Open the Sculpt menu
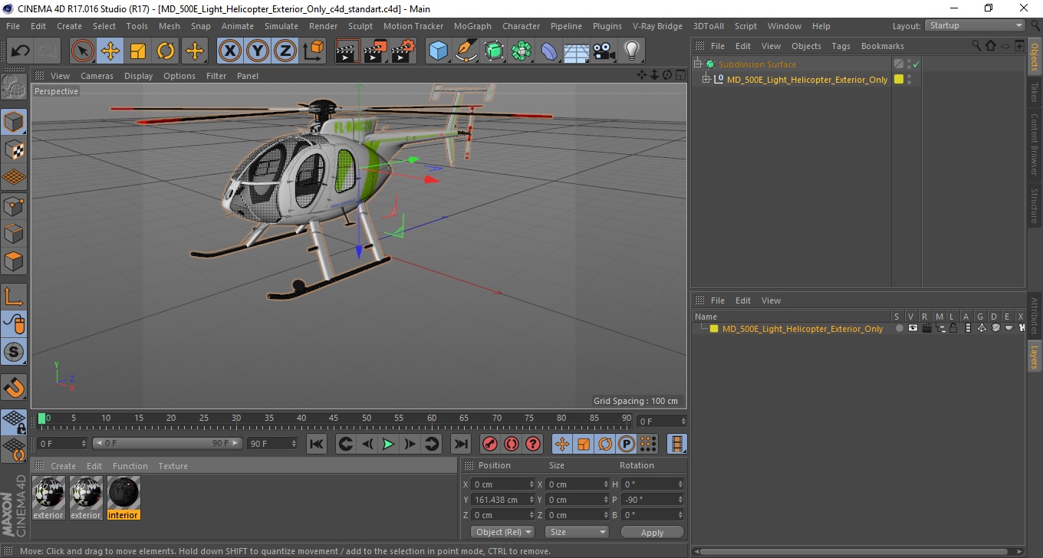Screen dimensions: 1043x558 (360, 26)
